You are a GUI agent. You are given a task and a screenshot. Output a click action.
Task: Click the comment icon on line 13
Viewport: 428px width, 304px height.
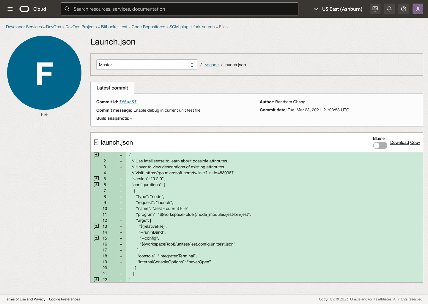(96, 226)
